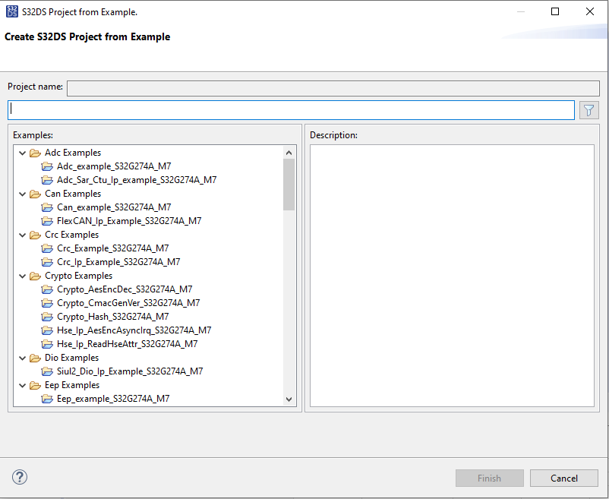Maximize the S32DS Project dialog window
This screenshot has height=499, width=609.
555,11
